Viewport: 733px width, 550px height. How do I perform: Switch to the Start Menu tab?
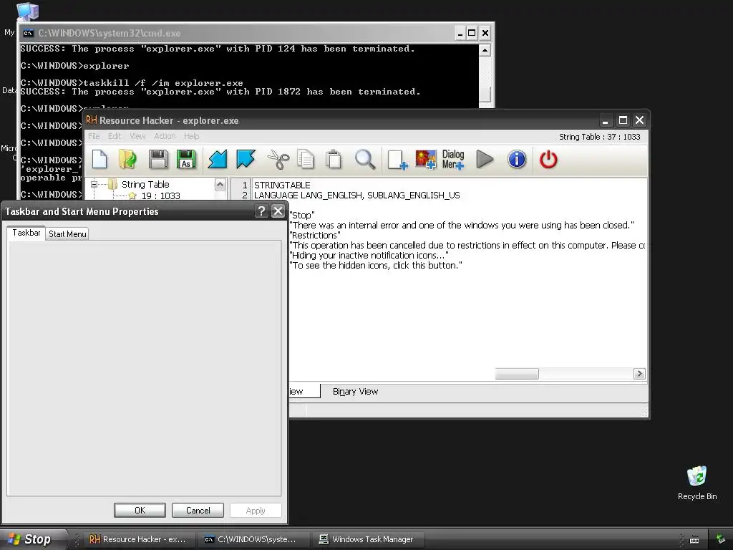click(x=67, y=234)
